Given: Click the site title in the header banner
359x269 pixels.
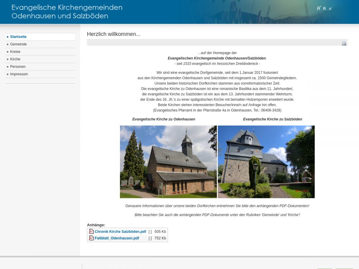Looking at the screenshot, I should pos(67,12).
